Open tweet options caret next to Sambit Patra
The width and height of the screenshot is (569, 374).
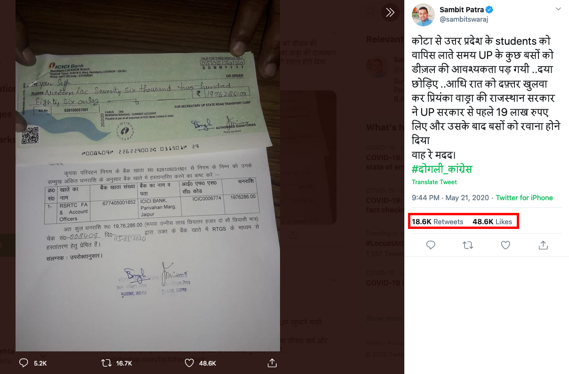point(558,9)
